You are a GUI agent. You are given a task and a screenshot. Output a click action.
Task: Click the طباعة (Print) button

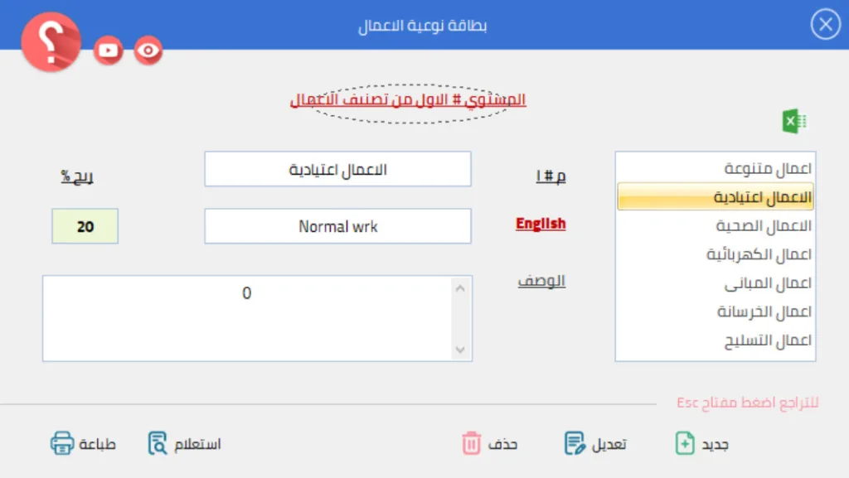point(83,444)
